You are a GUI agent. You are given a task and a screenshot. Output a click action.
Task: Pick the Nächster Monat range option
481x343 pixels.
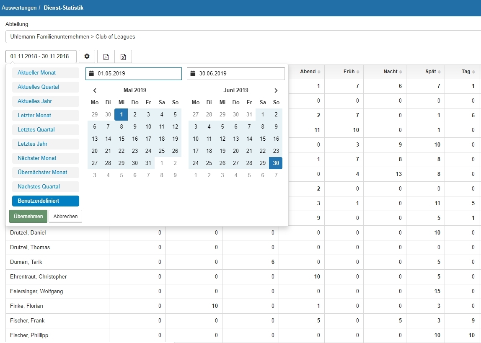46,158
